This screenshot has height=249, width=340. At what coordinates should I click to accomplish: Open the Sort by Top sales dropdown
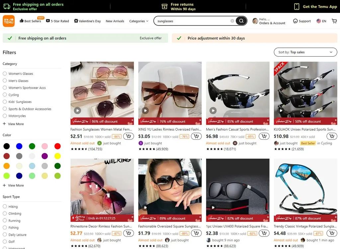click(305, 52)
